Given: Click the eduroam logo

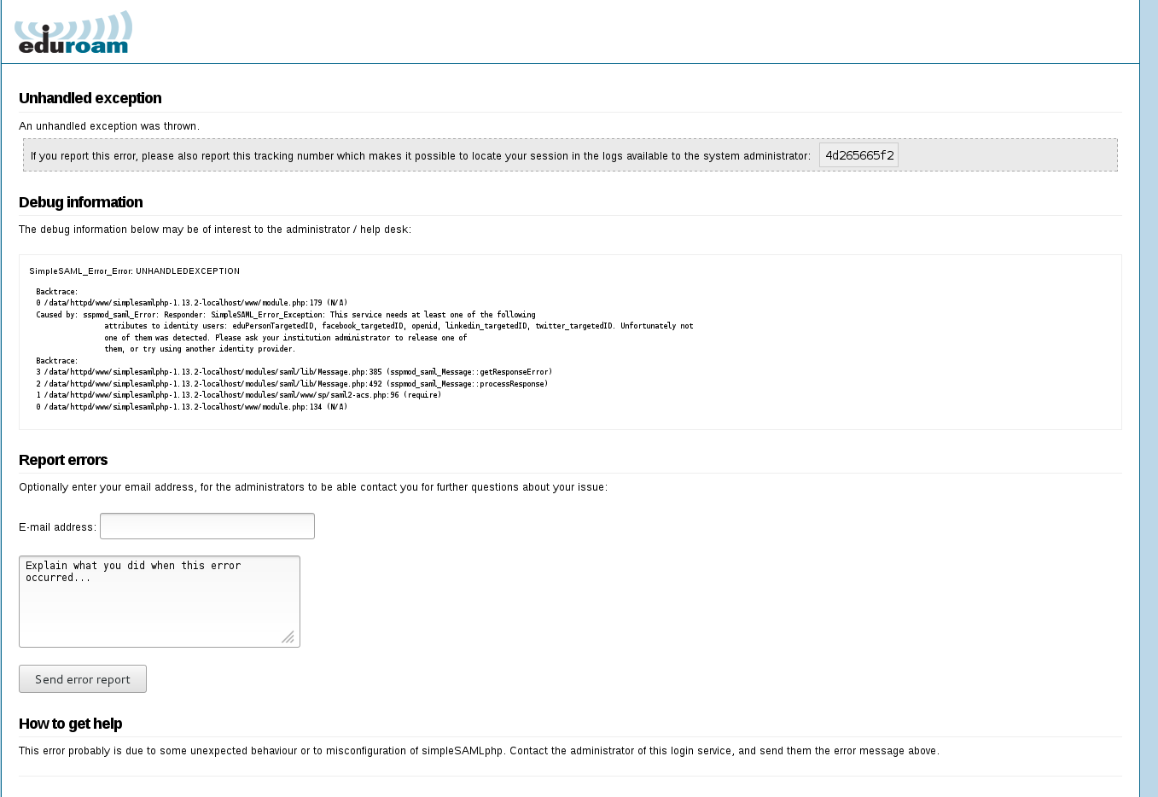Looking at the screenshot, I should [x=73, y=32].
